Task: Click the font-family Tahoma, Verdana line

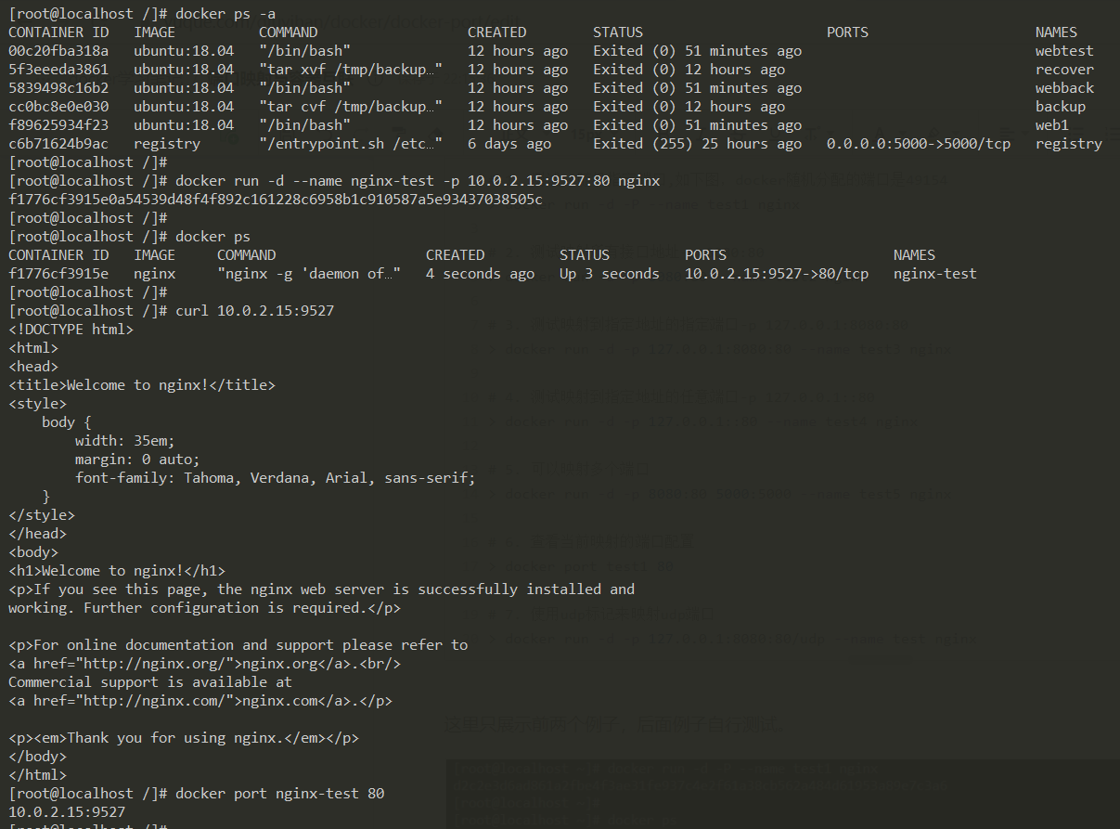Action: point(276,478)
